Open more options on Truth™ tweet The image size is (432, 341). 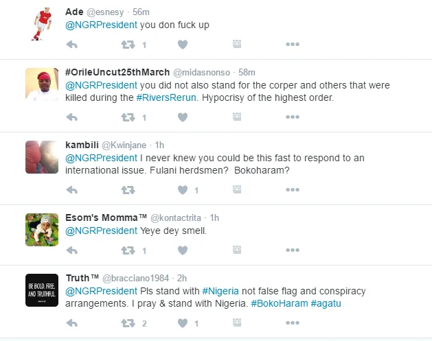pos(293,323)
